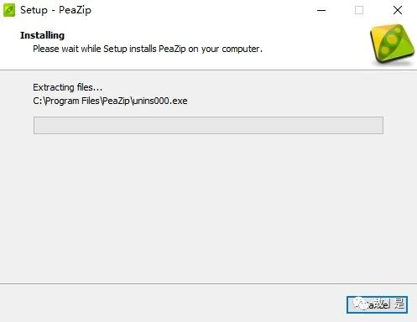Click the separator line under the header

(x=208, y=70)
